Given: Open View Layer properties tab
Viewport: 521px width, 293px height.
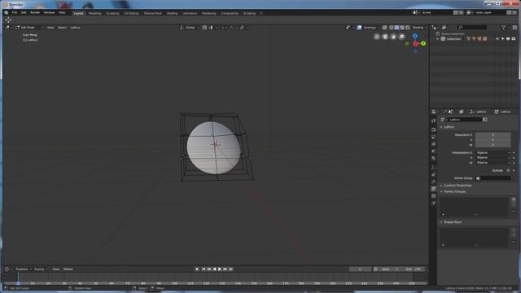Looking at the screenshot, I should [x=434, y=144].
